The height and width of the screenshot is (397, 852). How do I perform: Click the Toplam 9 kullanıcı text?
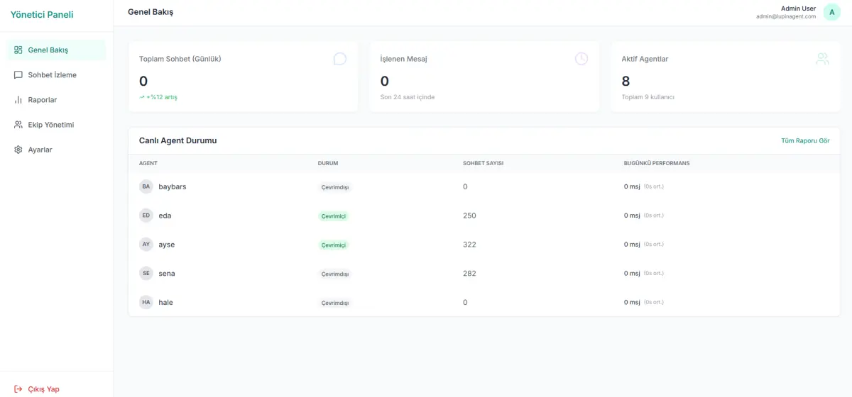click(x=648, y=97)
